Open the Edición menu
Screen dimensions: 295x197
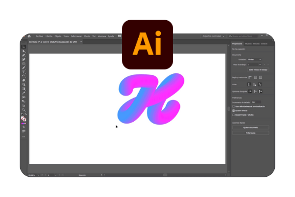pyautogui.click(x=49, y=36)
